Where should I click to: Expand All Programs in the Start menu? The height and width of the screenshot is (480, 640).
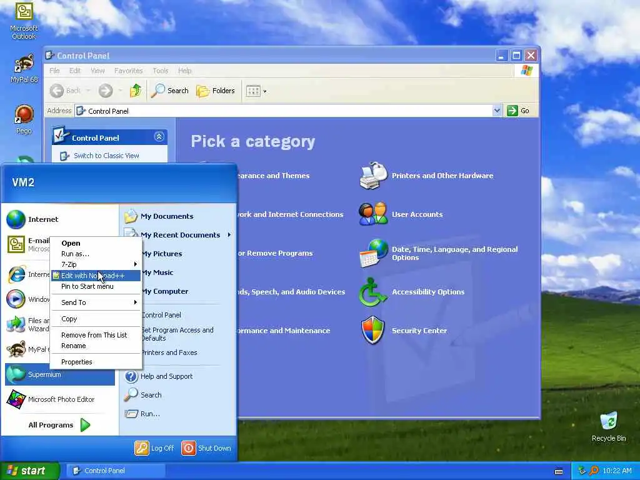(x=59, y=425)
